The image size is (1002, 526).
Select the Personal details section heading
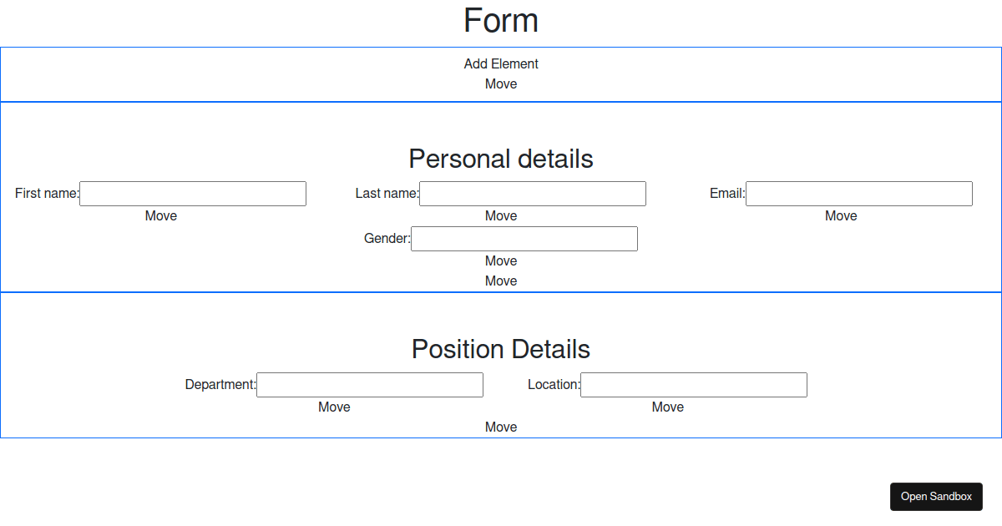pos(501,159)
